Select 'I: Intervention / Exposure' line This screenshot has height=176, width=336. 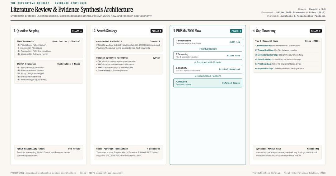tap(30, 48)
